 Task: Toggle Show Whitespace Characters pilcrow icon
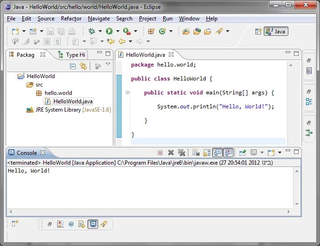click(58, 42)
